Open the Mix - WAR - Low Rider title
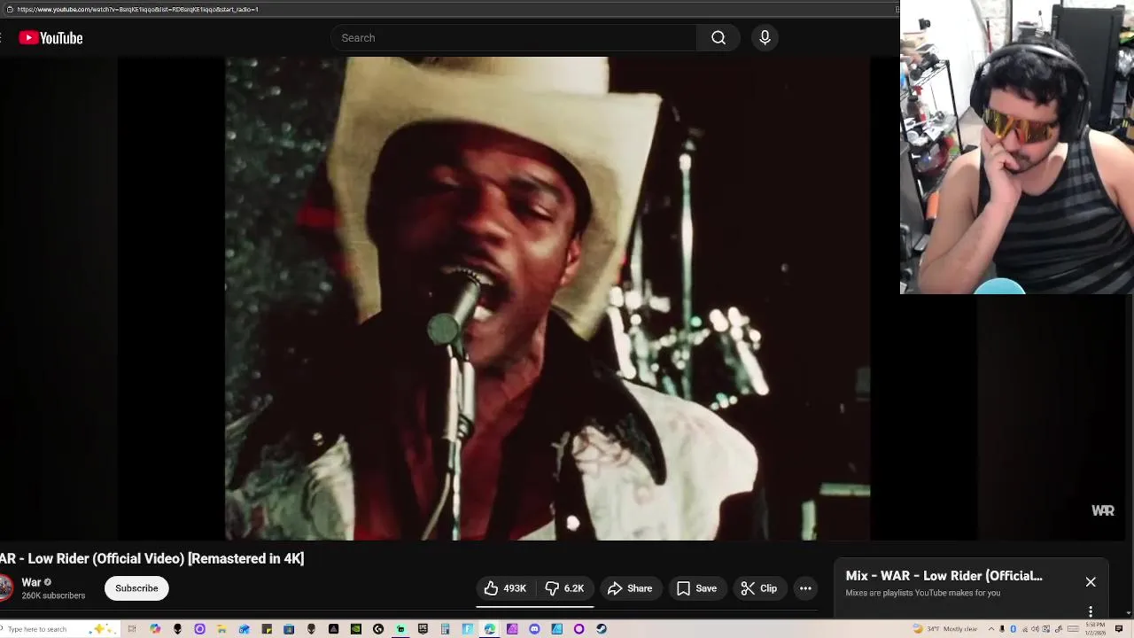Image resolution: width=1134 pixels, height=638 pixels. pyautogui.click(x=944, y=576)
